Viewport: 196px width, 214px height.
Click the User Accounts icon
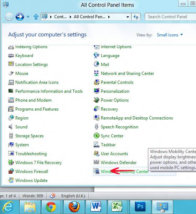[97, 153]
